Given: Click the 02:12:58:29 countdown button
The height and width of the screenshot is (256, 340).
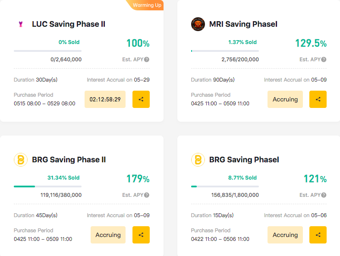Looking at the screenshot, I should (105, 99).
